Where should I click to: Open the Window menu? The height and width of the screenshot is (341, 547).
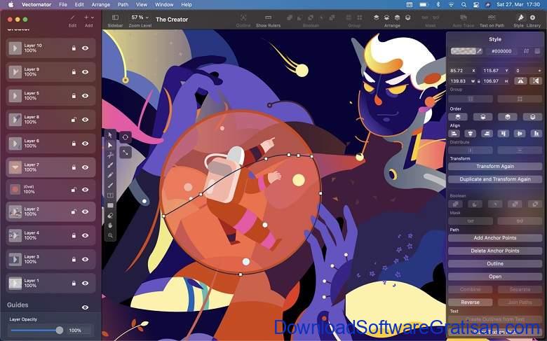tap(164, 4)
